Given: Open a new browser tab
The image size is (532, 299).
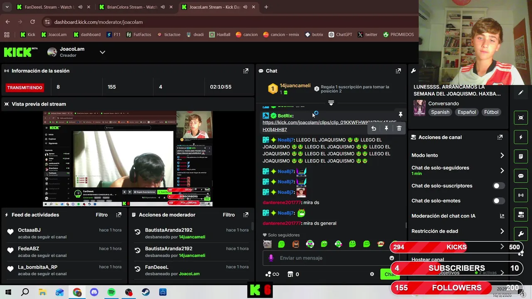Looking at the screenshot, I should click(x=266, y=7).
